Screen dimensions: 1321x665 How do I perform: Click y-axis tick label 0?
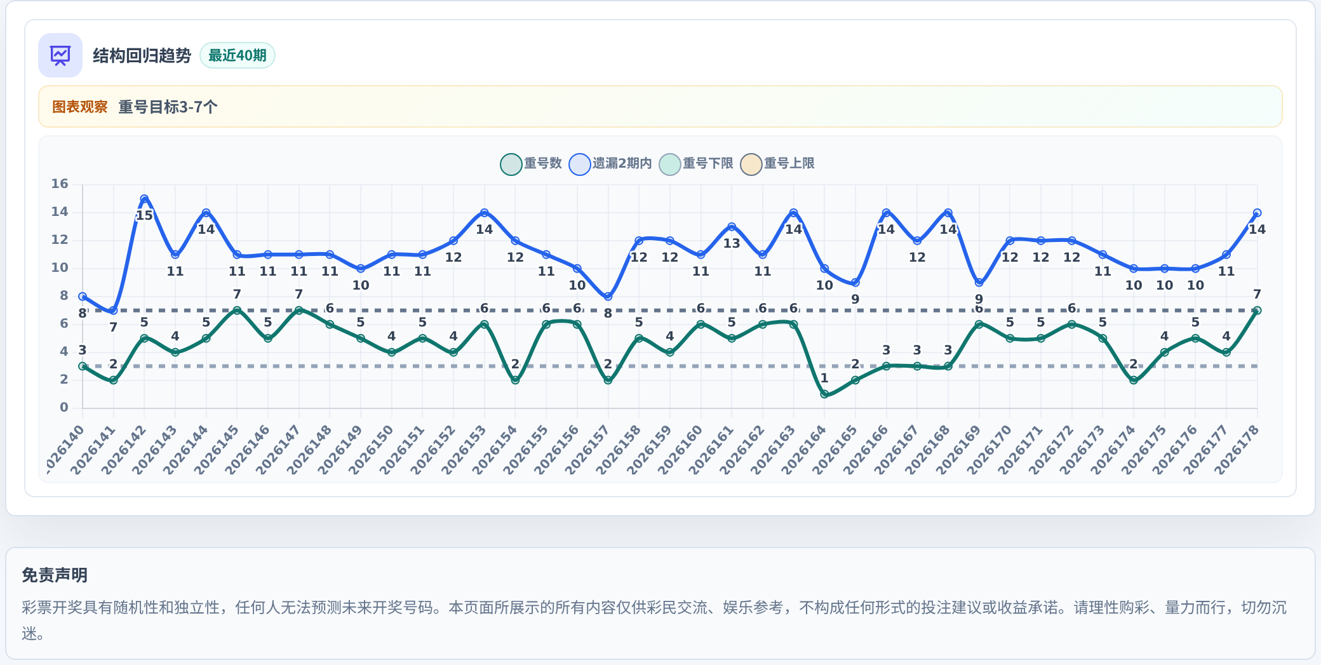(64, 408)
